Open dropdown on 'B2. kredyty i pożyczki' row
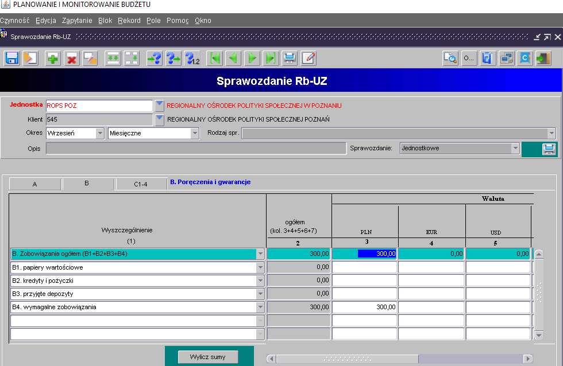This screenshot has width=563, height=366. click(x=260, y=281)
